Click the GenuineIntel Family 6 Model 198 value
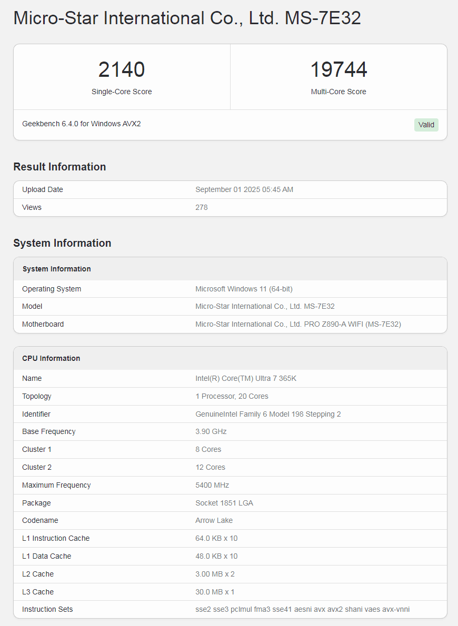458x626 pixels. click(268, 414)
